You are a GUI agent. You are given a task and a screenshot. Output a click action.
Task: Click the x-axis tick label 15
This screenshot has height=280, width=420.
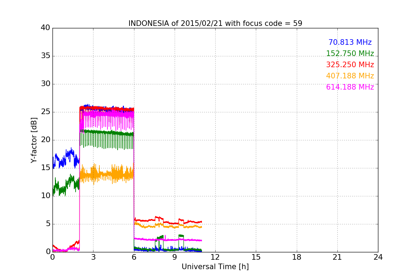[256, 257]
